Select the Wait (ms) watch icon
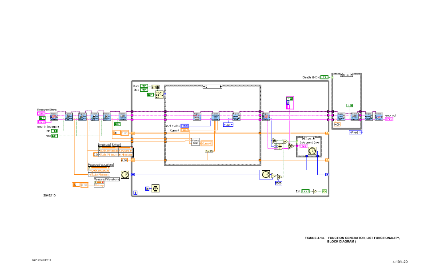Screen dimensions: 424x274 (156, 188)
